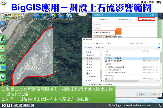The image size is (163, 108).
Task: Toggle the gray-map switch on the map
Action: (83, 14)
